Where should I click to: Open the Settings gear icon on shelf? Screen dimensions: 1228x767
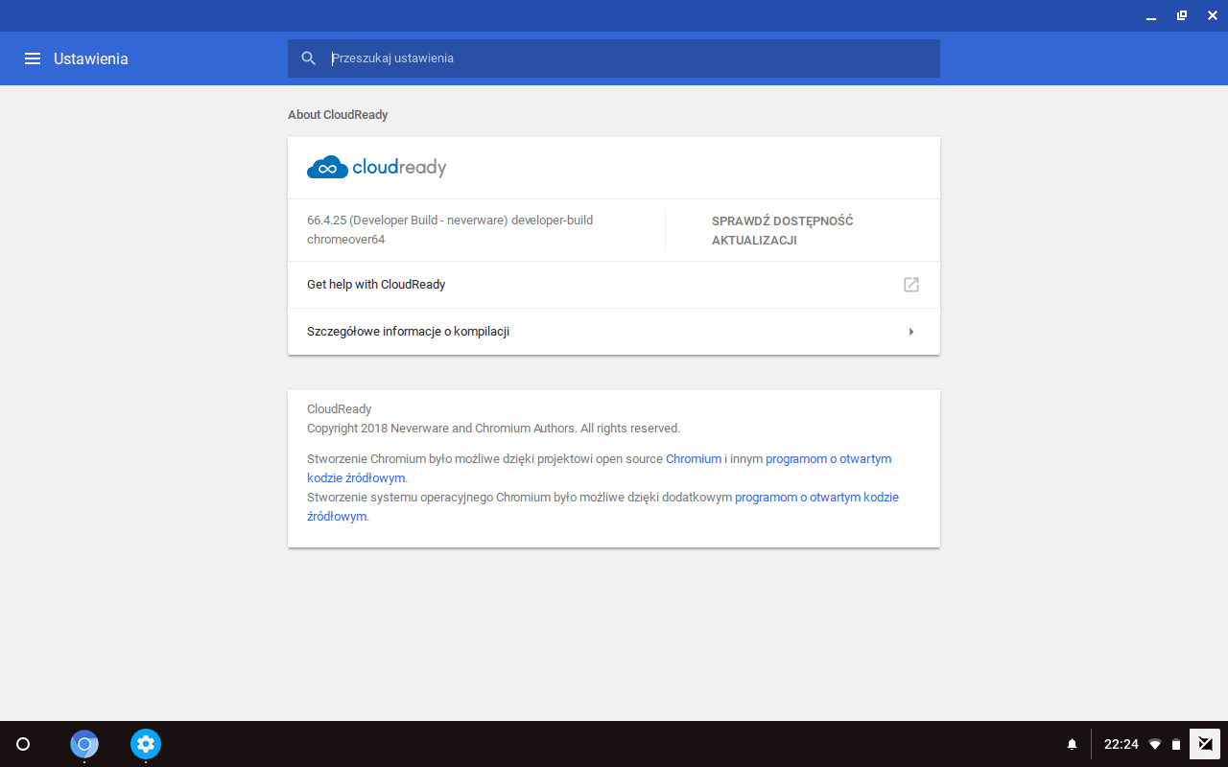click(x=146, y=744)
